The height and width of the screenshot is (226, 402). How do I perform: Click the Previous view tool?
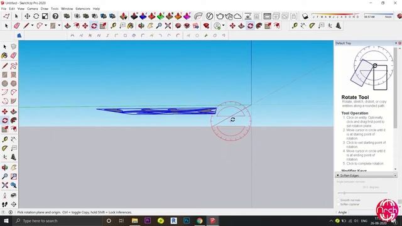click(14, 185)
